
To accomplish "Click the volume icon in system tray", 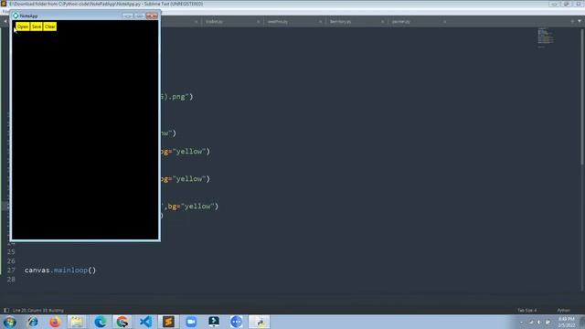I will (539, 322).
